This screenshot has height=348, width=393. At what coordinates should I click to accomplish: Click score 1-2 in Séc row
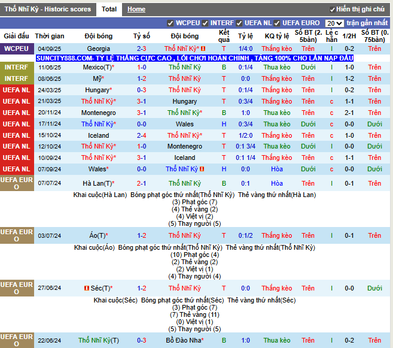point(142,288)
